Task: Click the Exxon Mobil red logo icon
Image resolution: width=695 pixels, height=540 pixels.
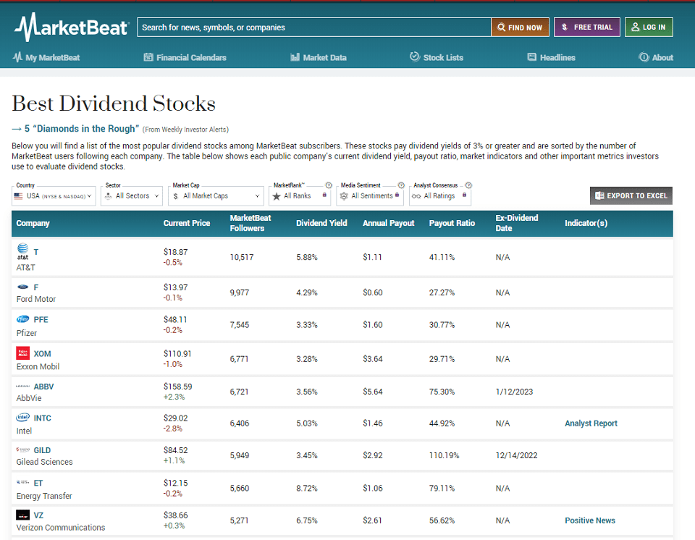Action: tap(22, 353)
